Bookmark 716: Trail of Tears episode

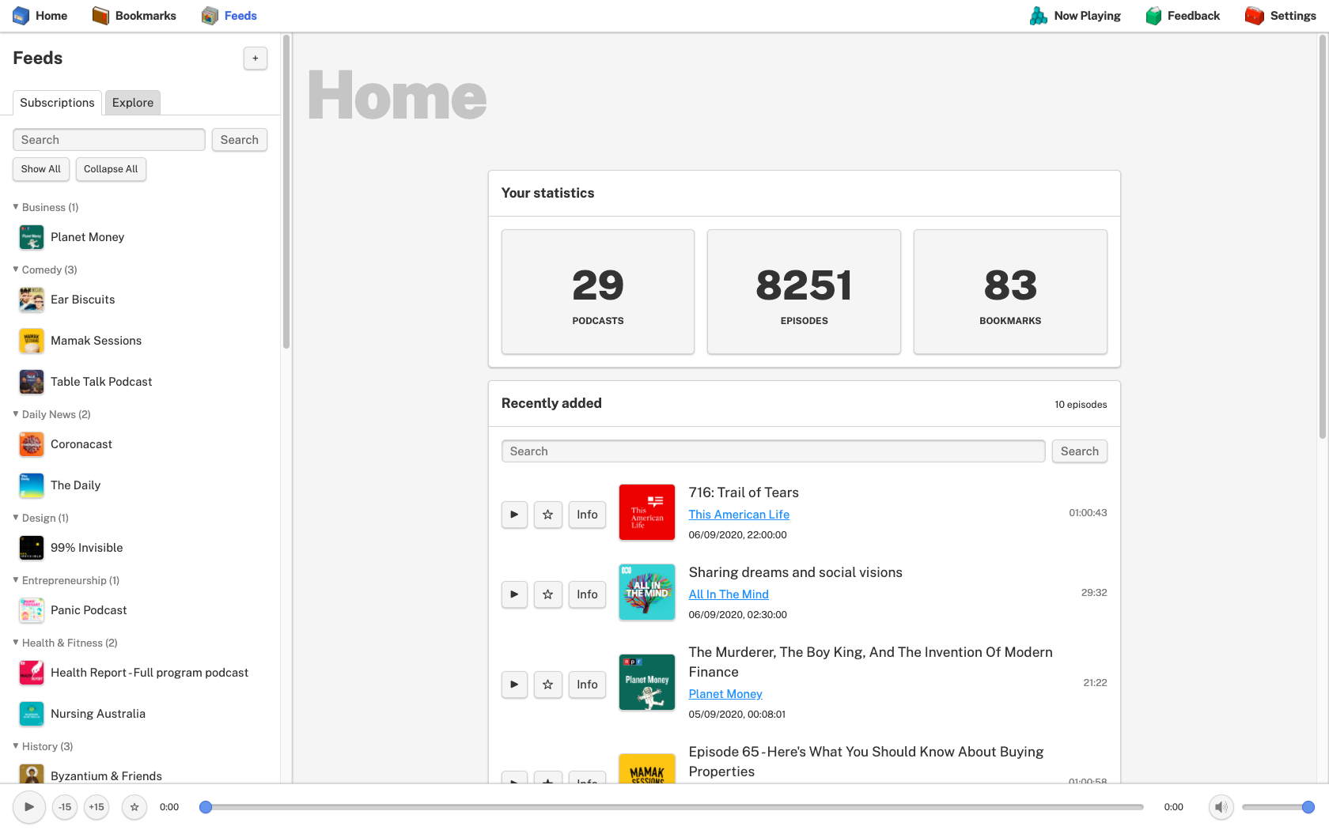547,515
